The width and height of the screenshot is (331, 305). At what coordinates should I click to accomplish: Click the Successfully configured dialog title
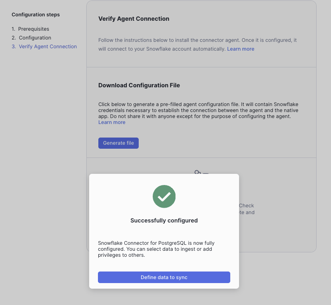(164, 220)
